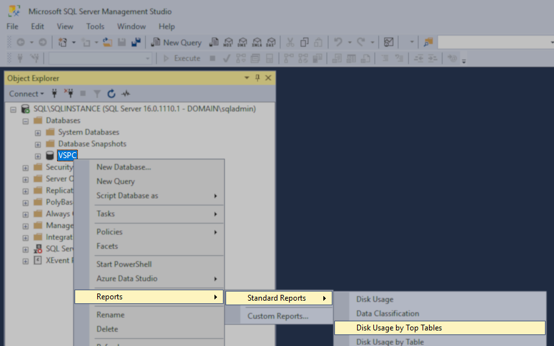Screen dimensions: 554x346
Task: Collapse the Databases folder
Action: 25,121
